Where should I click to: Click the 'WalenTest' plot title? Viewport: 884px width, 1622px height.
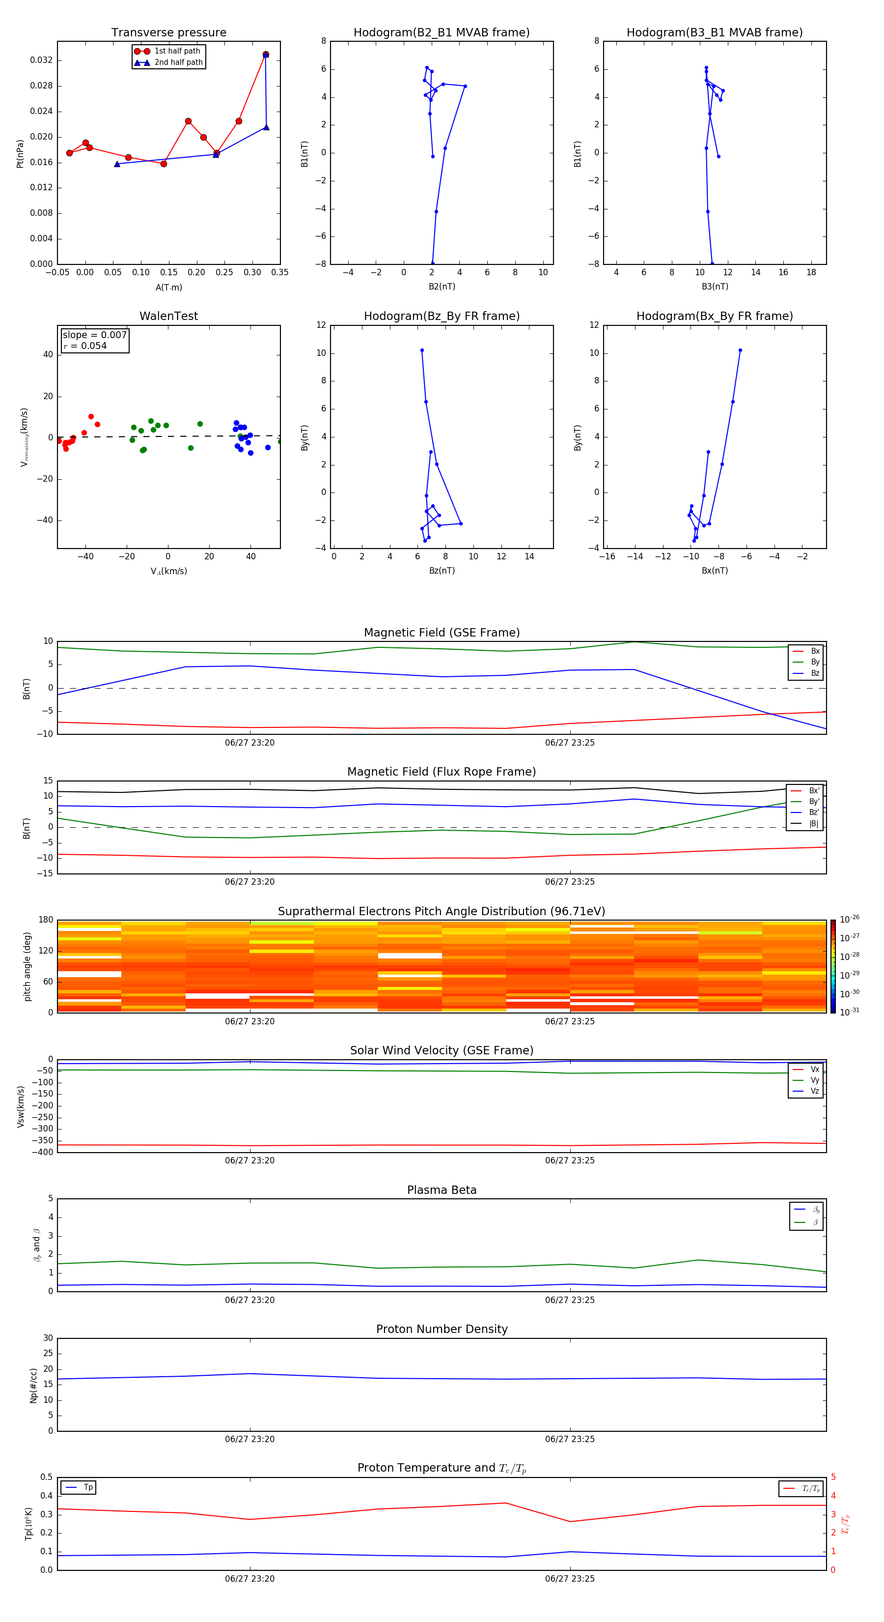pos(168,316)
